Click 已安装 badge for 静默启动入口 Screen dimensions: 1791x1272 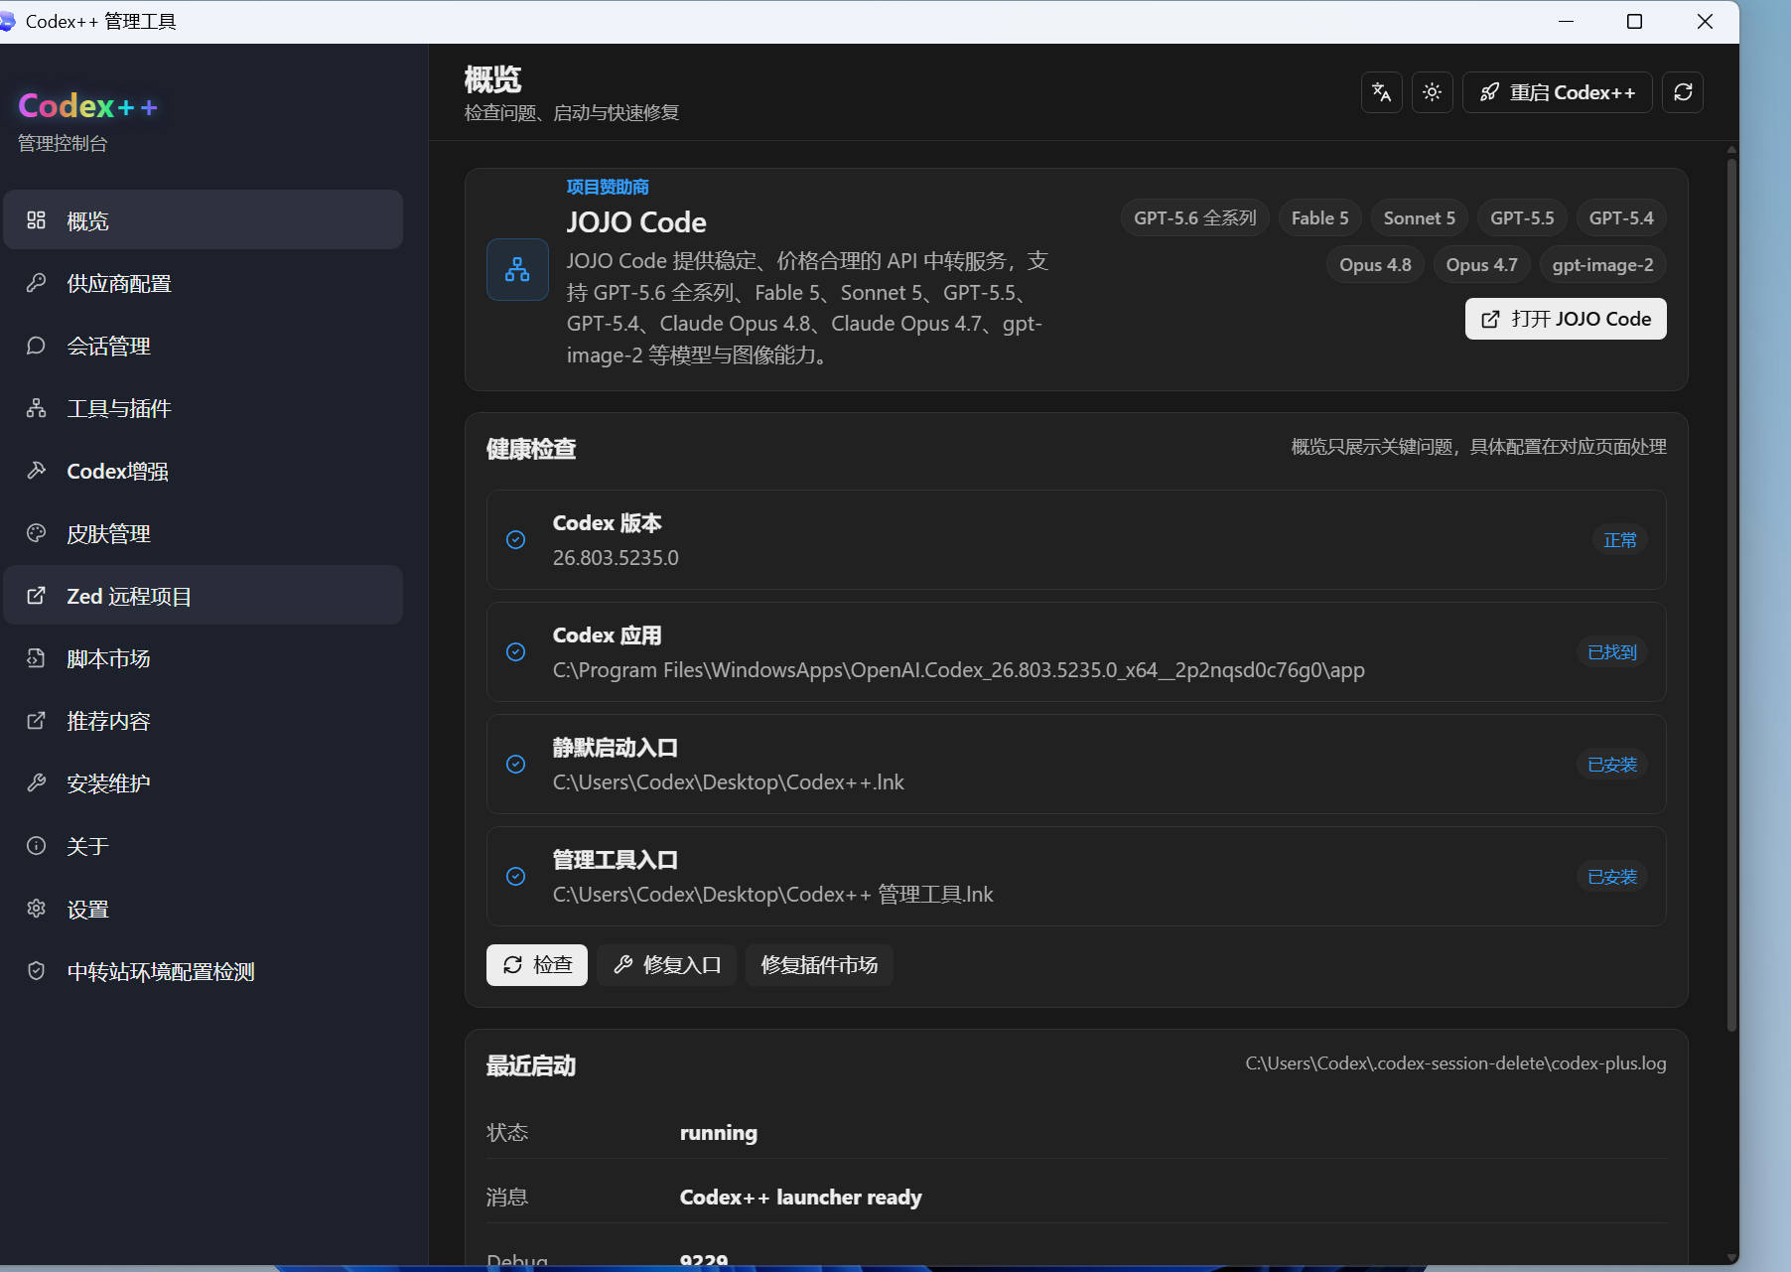coord(1612,764)
